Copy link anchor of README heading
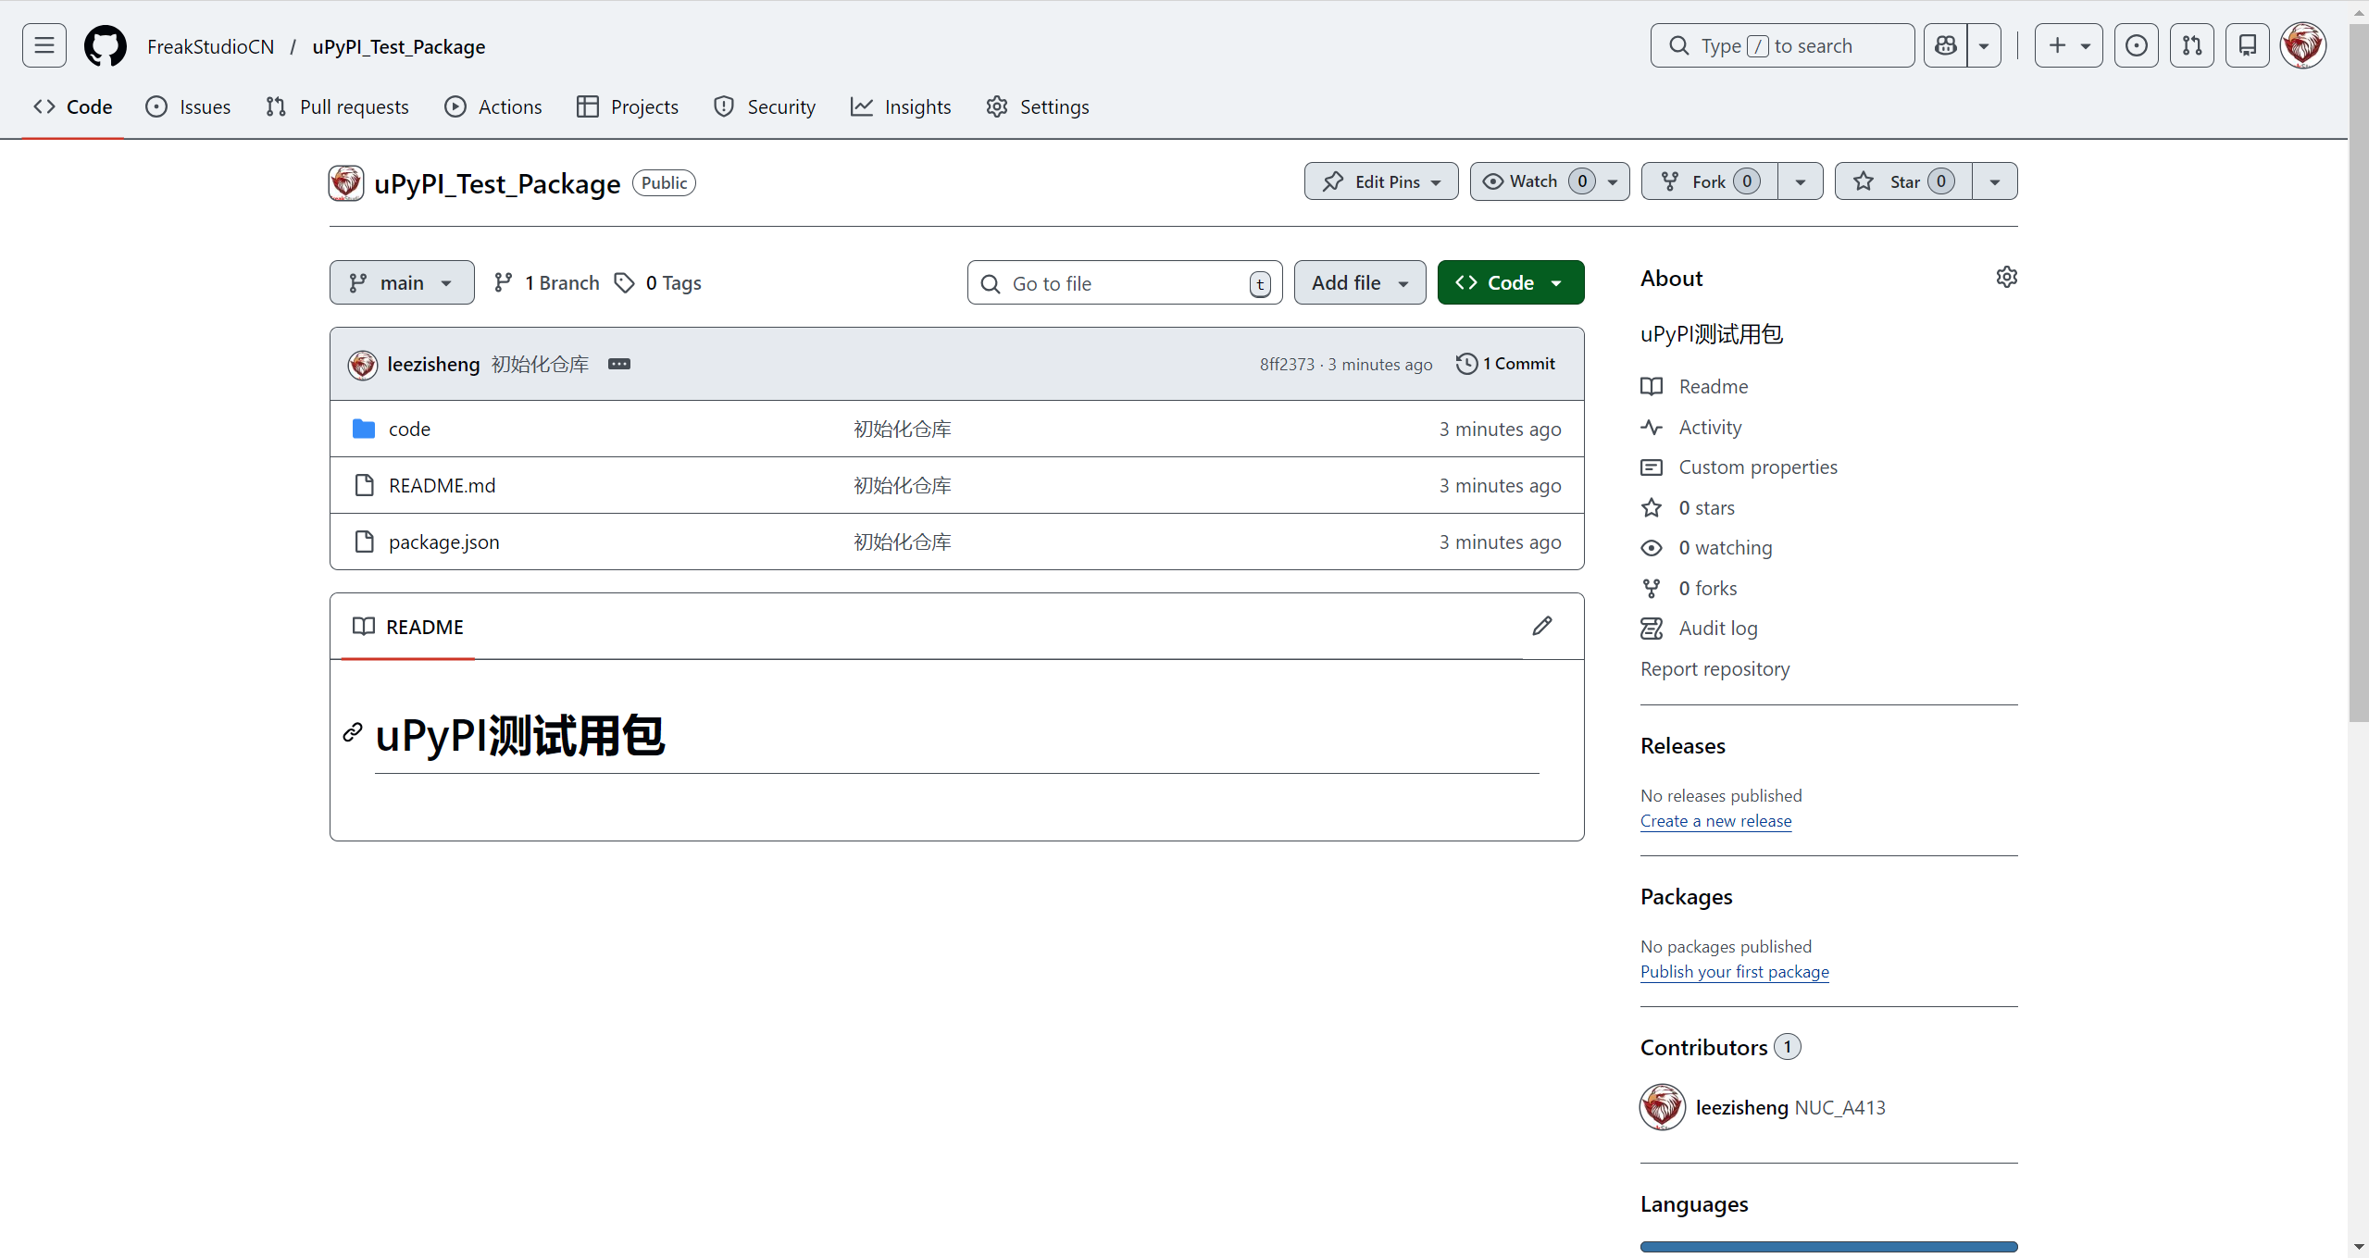Viewport: 2369px width, 1258px height. [x=353, y=732]
